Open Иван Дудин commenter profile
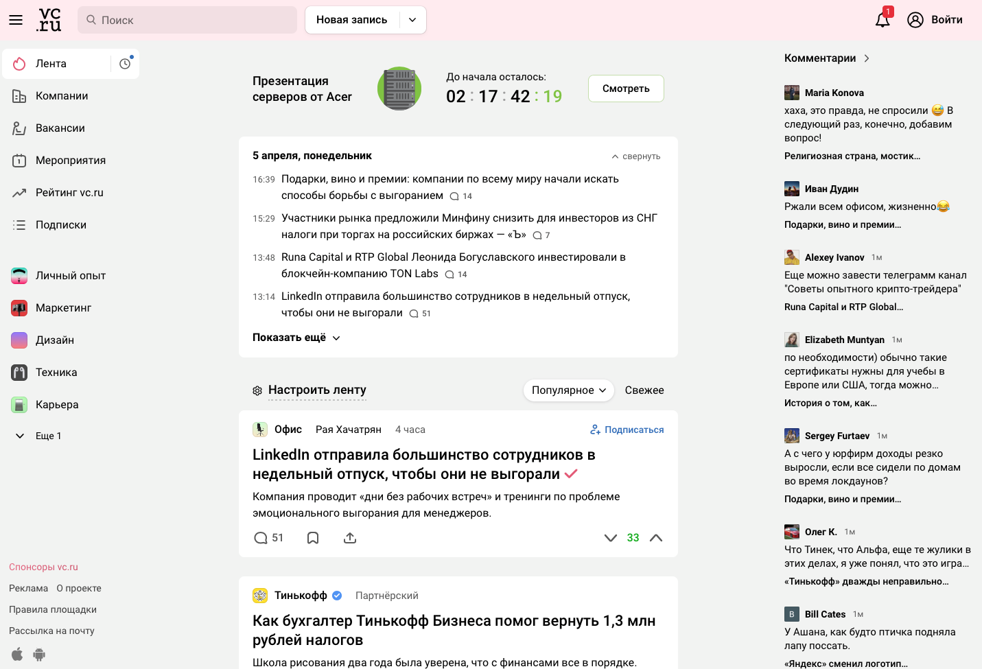Viewport: 982px width, 669px height. (832, 189)
